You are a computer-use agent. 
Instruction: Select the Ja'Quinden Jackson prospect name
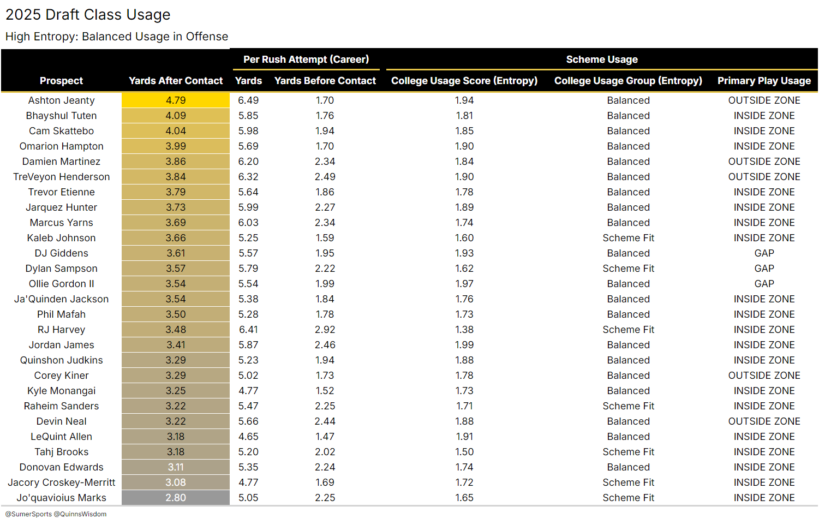62,299
